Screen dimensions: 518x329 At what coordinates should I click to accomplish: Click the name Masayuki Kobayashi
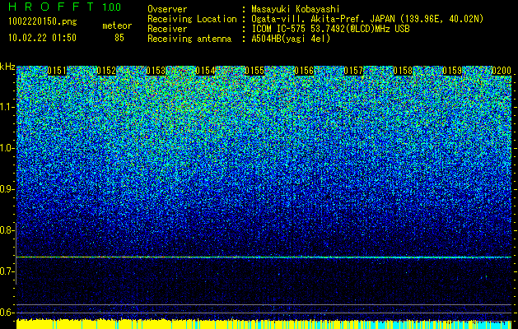coord(296,9)
